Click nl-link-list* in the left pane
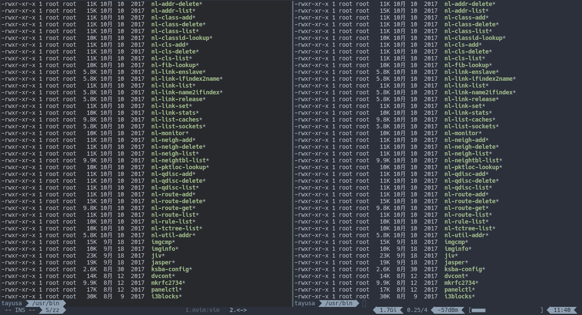Screen dimensions: 582x315 pyautogui.click(x=173, y=85)
